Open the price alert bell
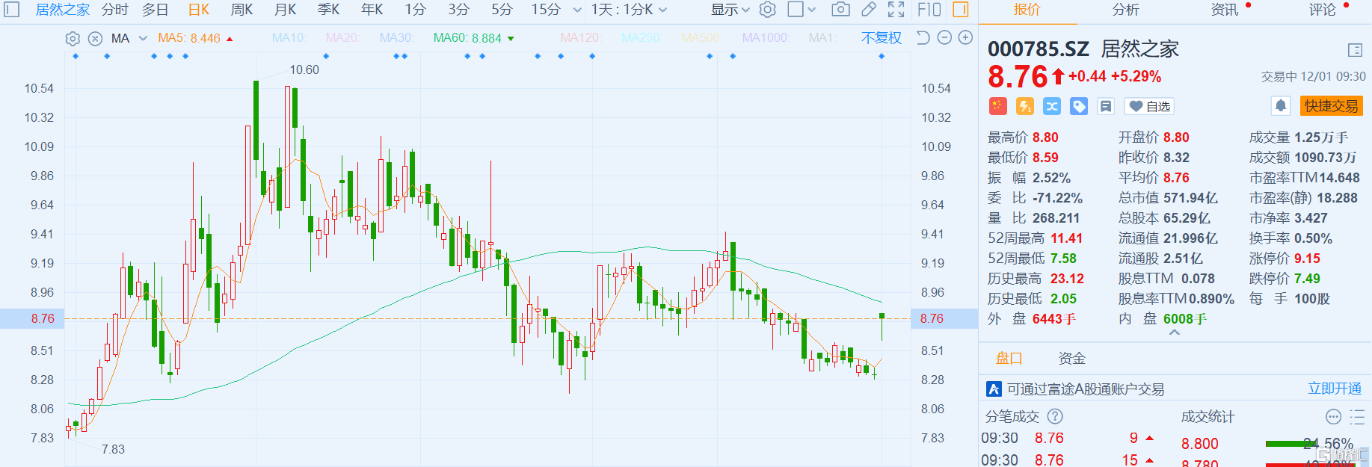 point(1281,106)
